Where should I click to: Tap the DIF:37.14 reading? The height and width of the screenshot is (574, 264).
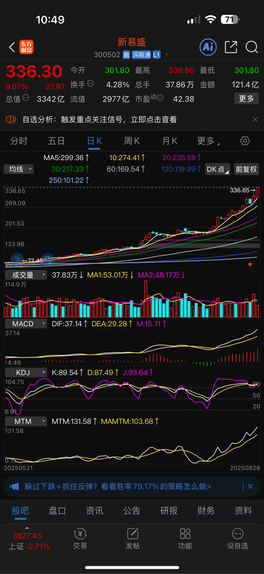[69, 324]
